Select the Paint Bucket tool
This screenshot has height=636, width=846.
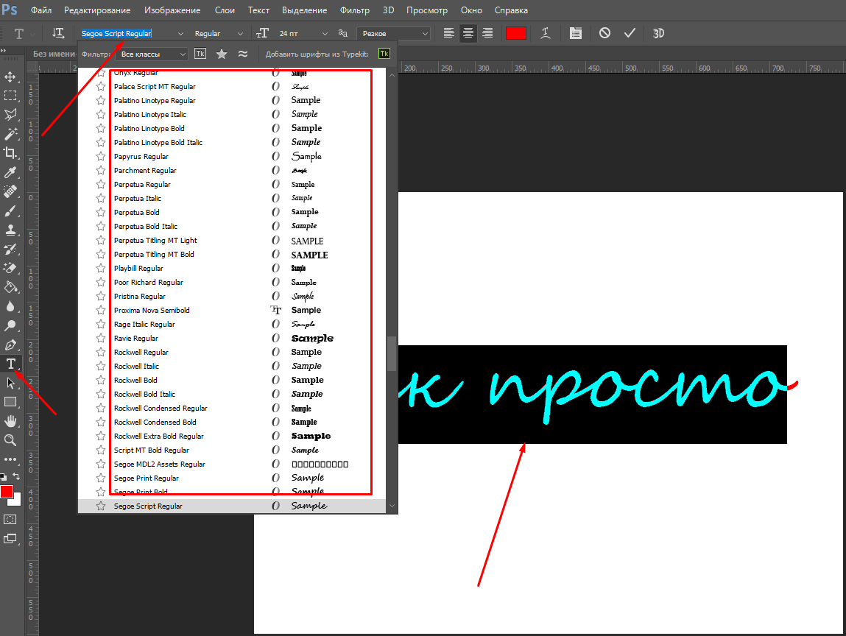[10, 287]
